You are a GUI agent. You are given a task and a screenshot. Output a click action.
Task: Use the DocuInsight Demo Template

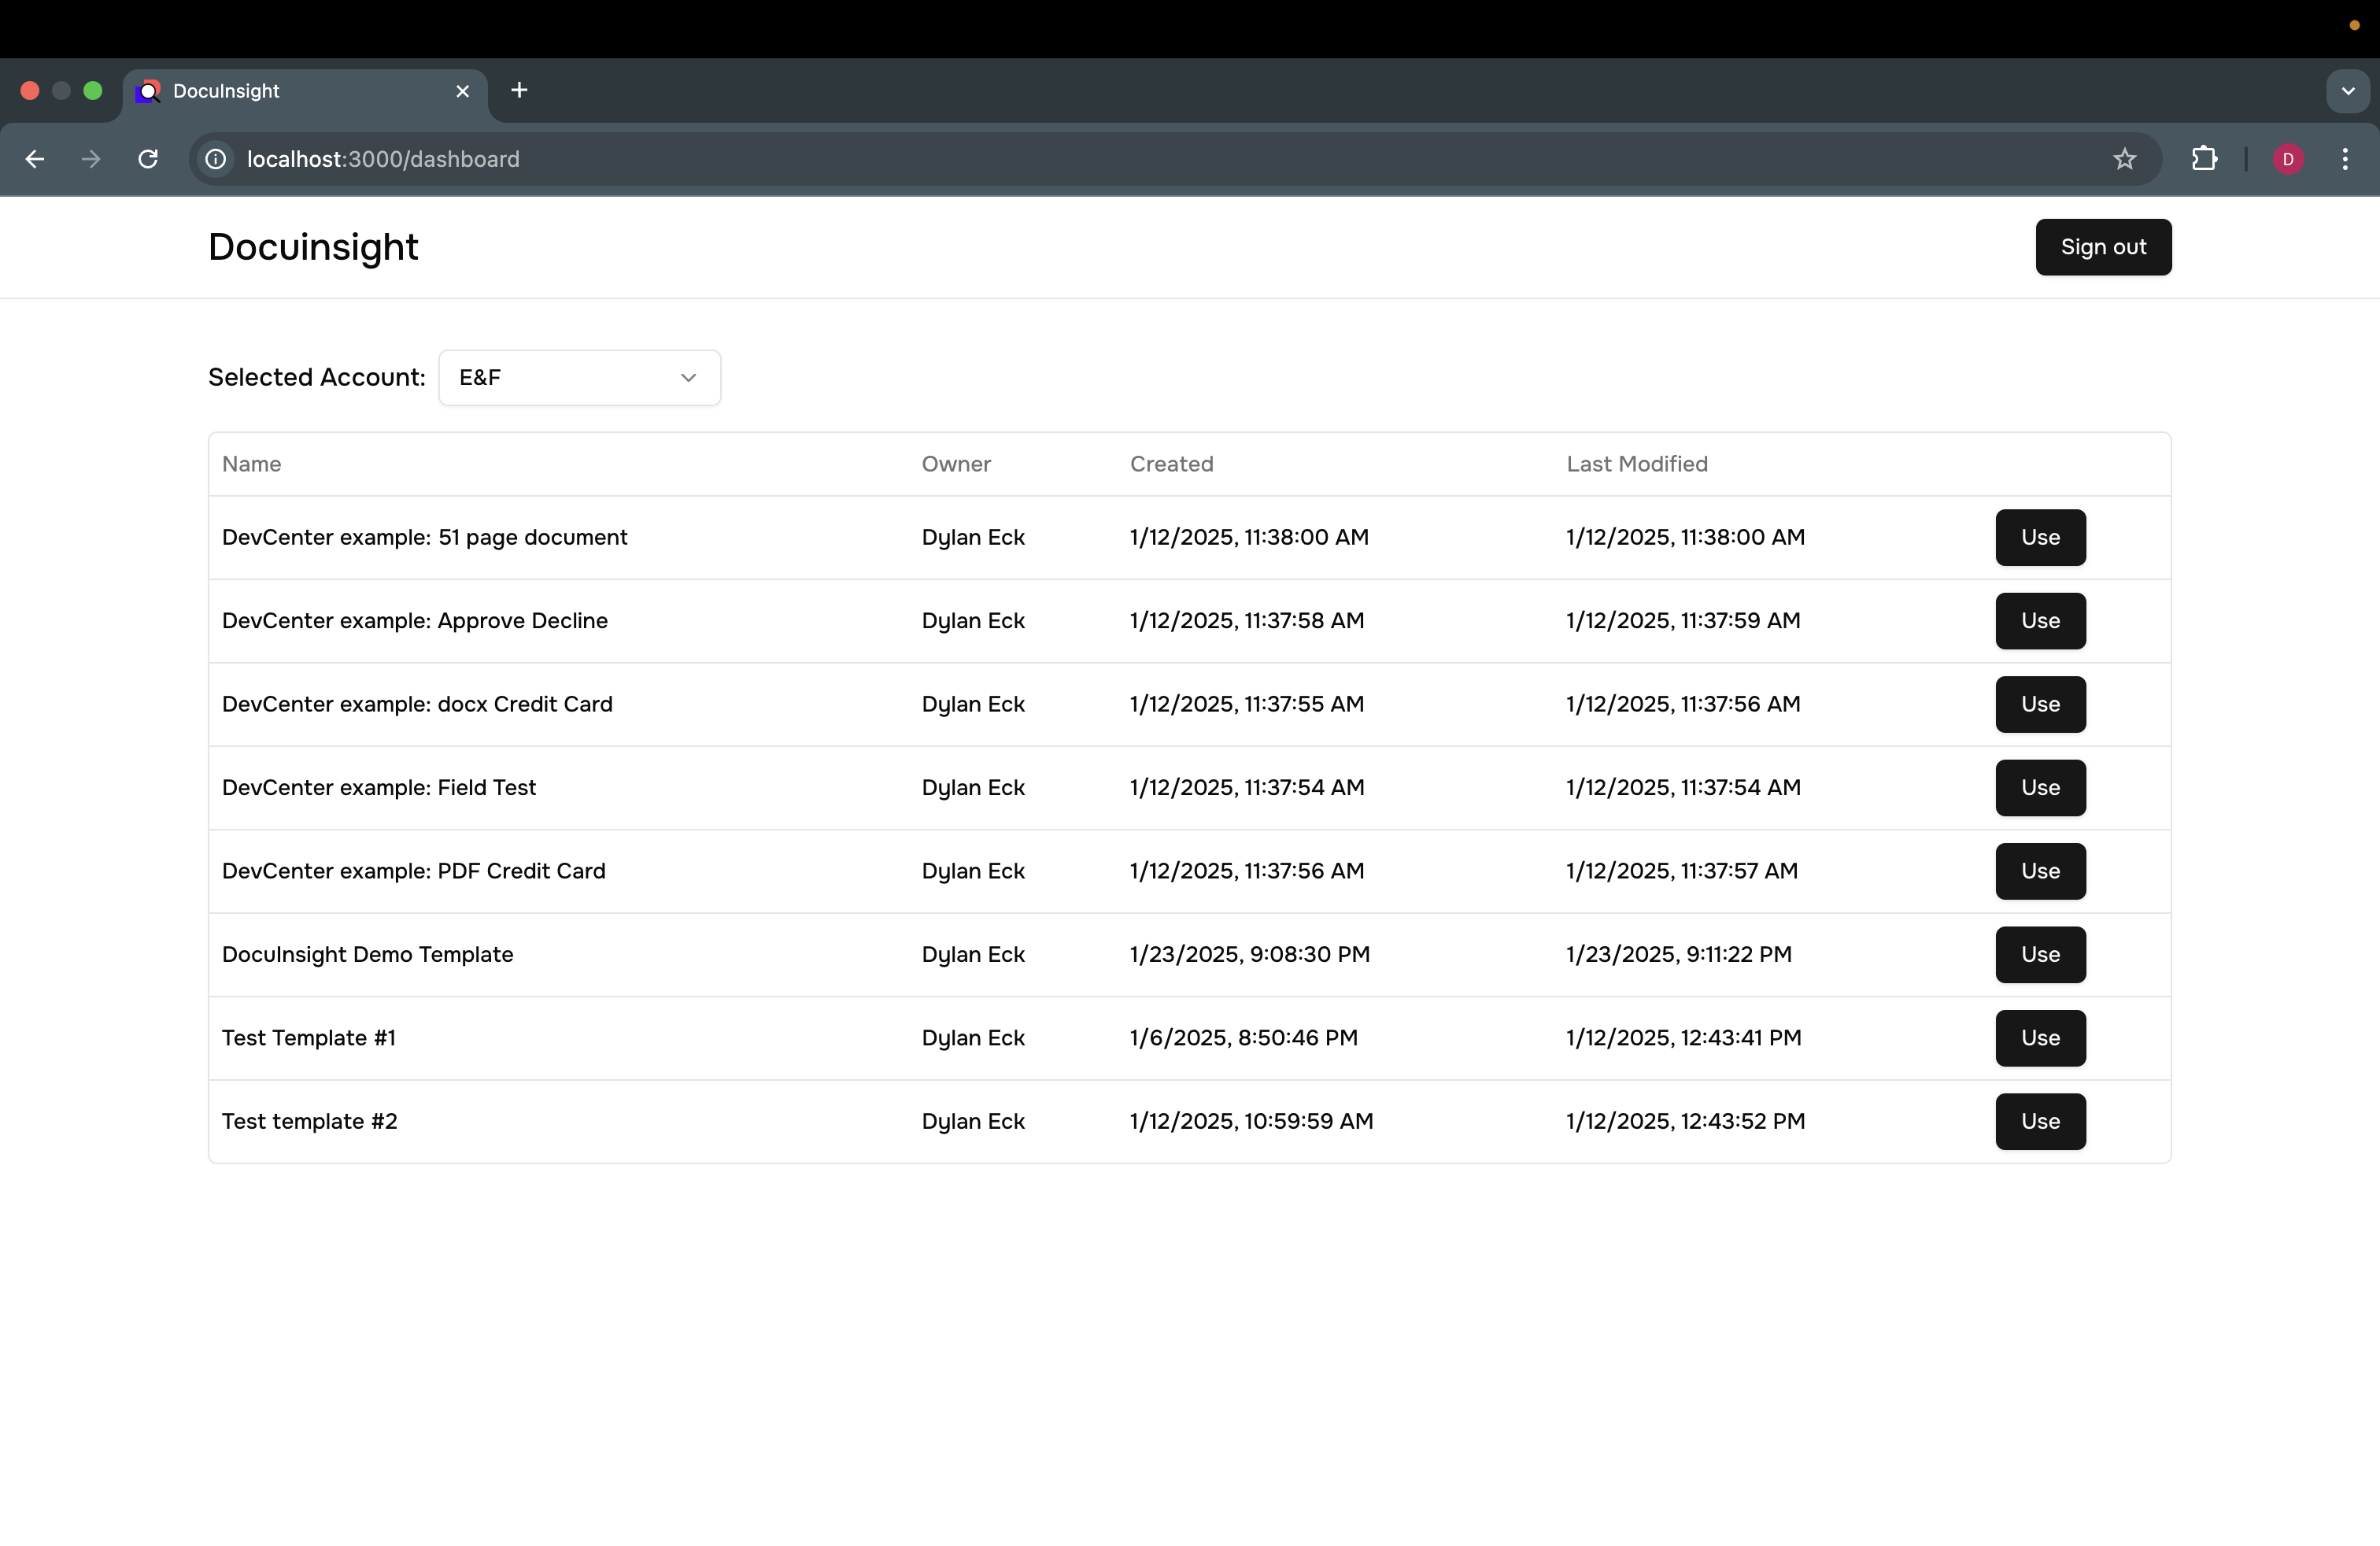tap(2039, 954)
